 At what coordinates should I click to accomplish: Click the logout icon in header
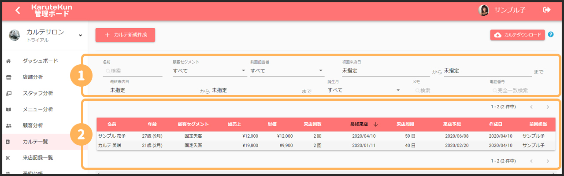[547, 10]
